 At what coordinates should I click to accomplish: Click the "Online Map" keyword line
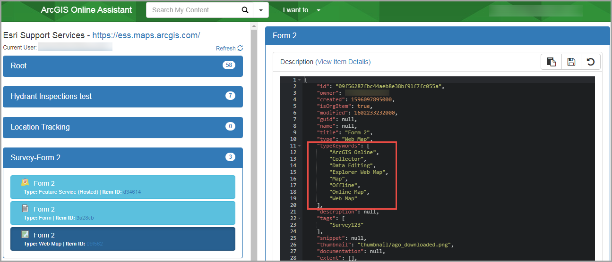click(x=350, y=192)
